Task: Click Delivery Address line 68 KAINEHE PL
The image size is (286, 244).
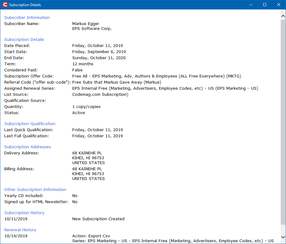Action: pos(87,153)
